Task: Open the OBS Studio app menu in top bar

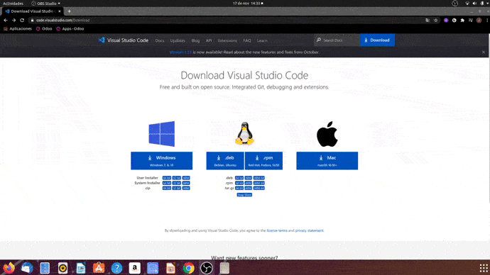Action: pos(46,4)
